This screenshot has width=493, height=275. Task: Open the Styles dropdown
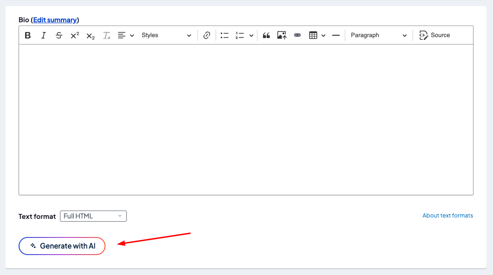pyautogui.click(x=166, y=35)
